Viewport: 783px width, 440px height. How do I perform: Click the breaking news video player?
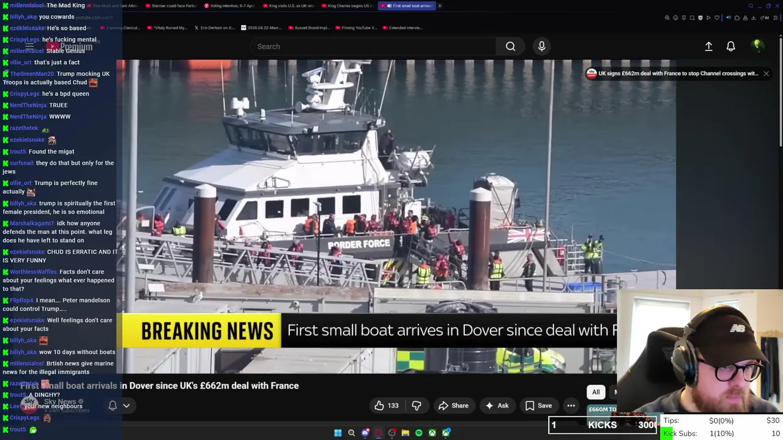point(396,216)
